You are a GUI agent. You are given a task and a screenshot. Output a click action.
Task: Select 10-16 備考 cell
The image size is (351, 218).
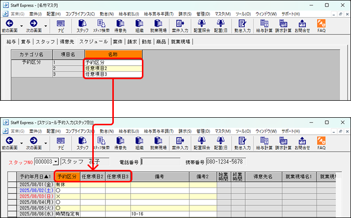160,214
